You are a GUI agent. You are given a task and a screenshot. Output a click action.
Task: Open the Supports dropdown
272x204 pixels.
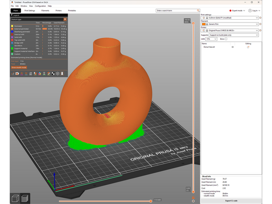234,35
